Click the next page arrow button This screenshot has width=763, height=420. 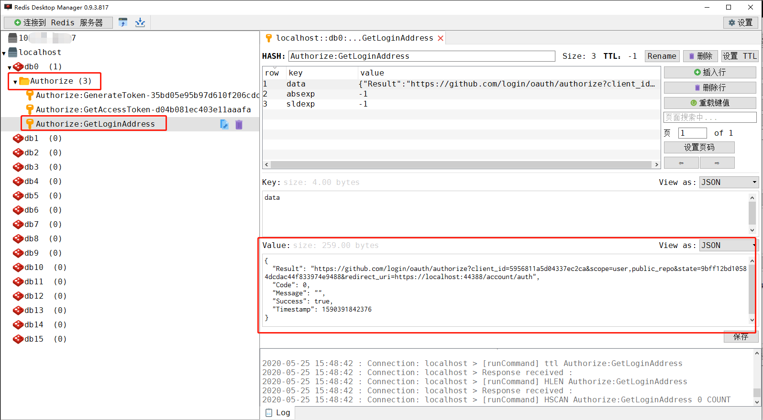(x=717, y=163)
